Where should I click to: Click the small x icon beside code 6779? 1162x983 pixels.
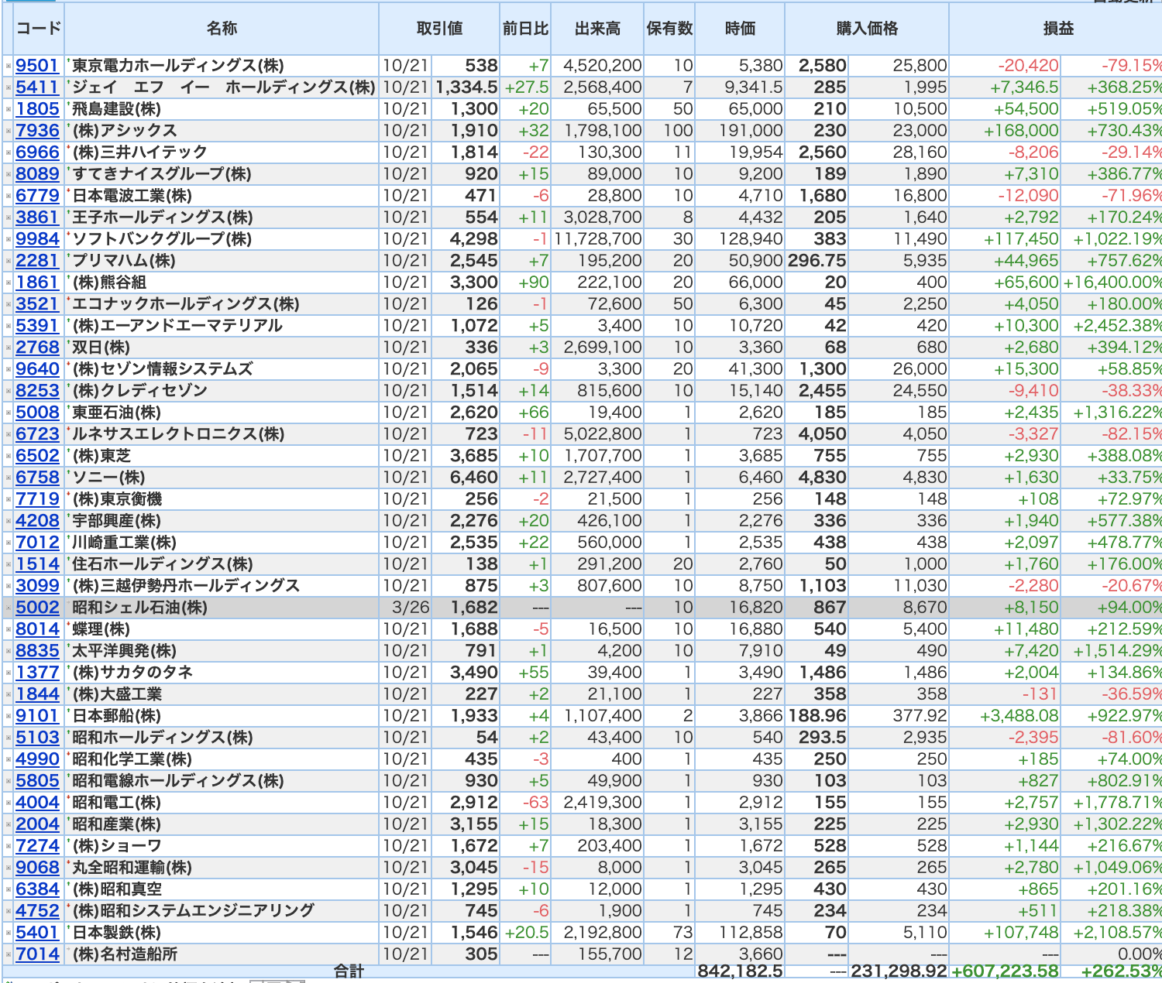pyautogui.click(x=9, y=197)
